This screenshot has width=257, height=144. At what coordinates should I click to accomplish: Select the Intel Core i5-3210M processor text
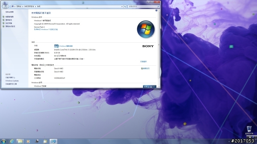pos(75,50)
